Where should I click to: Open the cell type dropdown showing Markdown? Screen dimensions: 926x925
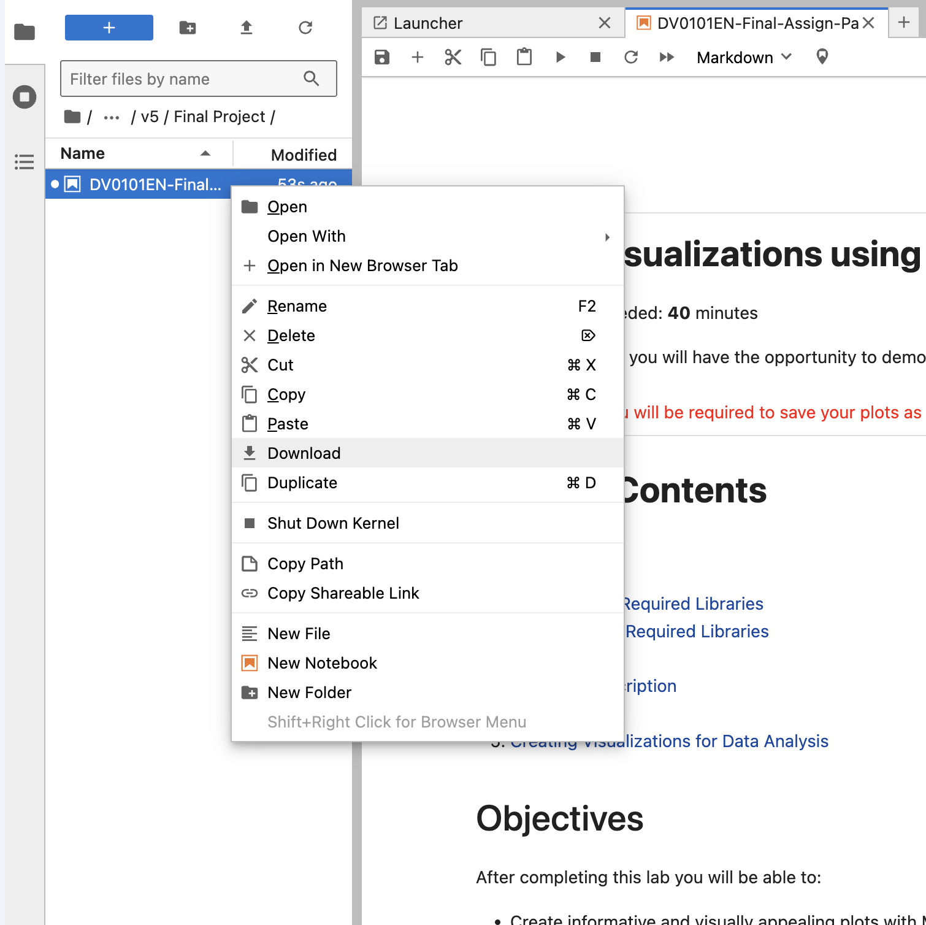click(743, 57)
